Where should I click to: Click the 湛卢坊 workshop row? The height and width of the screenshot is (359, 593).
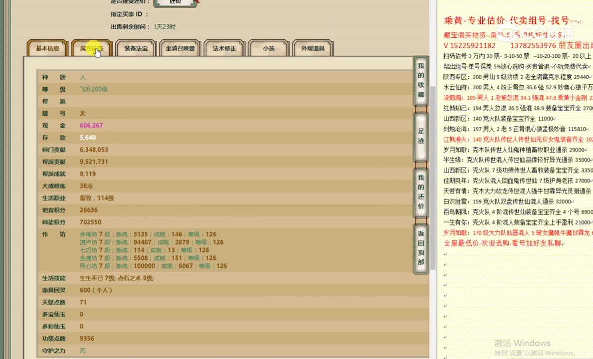(x=151, y=242)
